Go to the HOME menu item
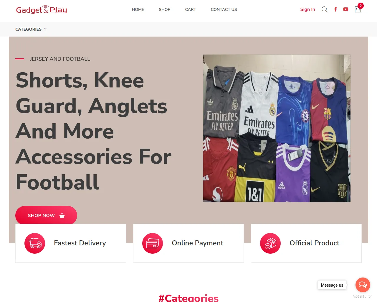The width and height of the screenshot is (377, 302). coord(138,9)
